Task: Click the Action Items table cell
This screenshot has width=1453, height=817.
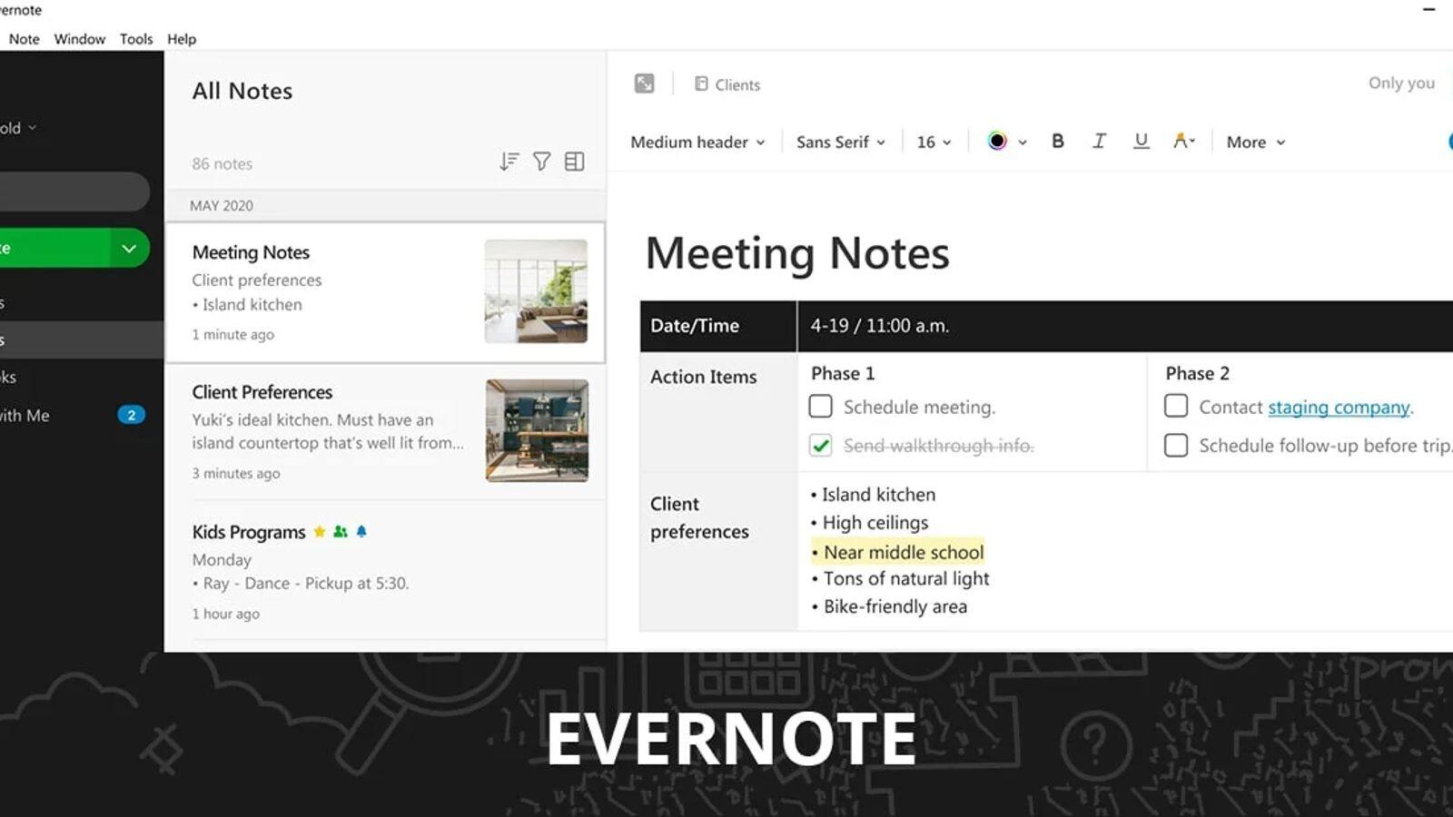Action: (718, 412)
